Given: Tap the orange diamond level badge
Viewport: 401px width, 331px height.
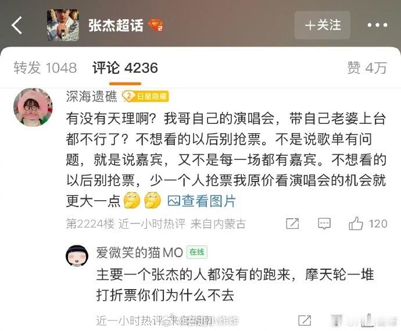Looking at the screenshot, I should (x=156, y=26).
